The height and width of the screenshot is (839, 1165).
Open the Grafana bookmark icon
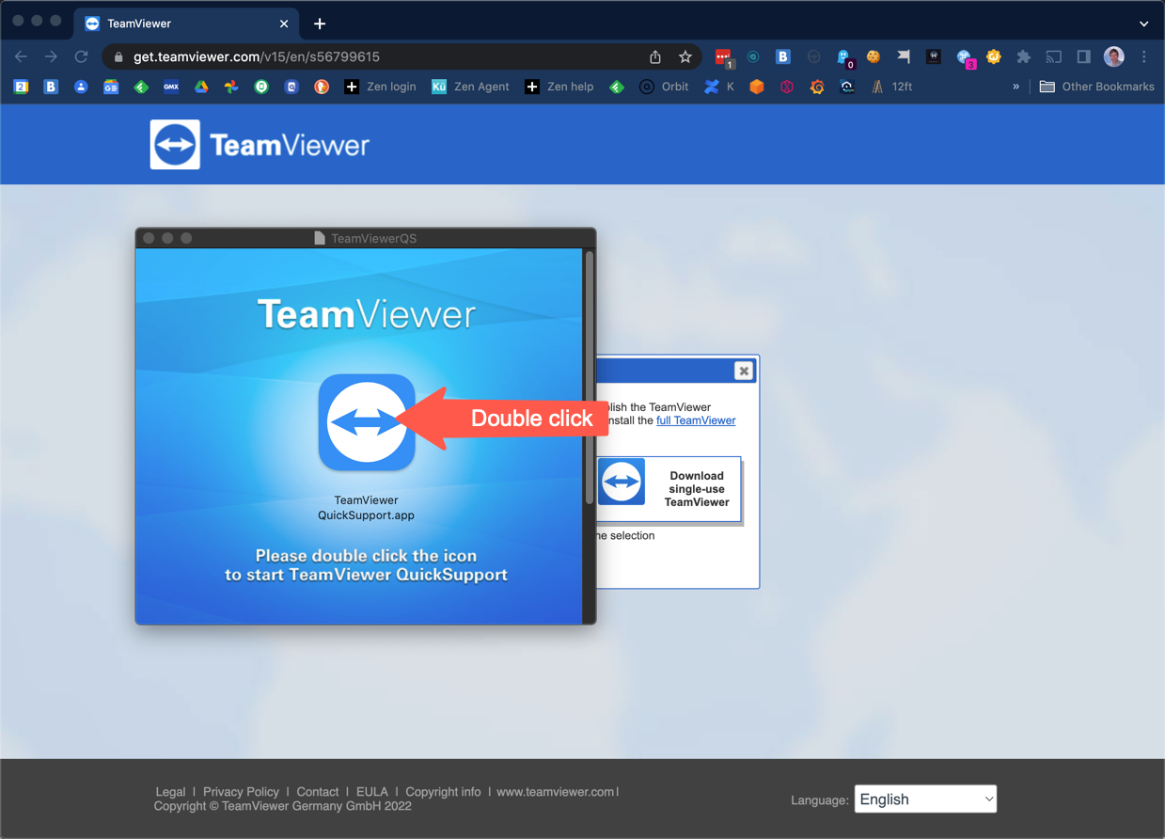[x=817, y=87]
